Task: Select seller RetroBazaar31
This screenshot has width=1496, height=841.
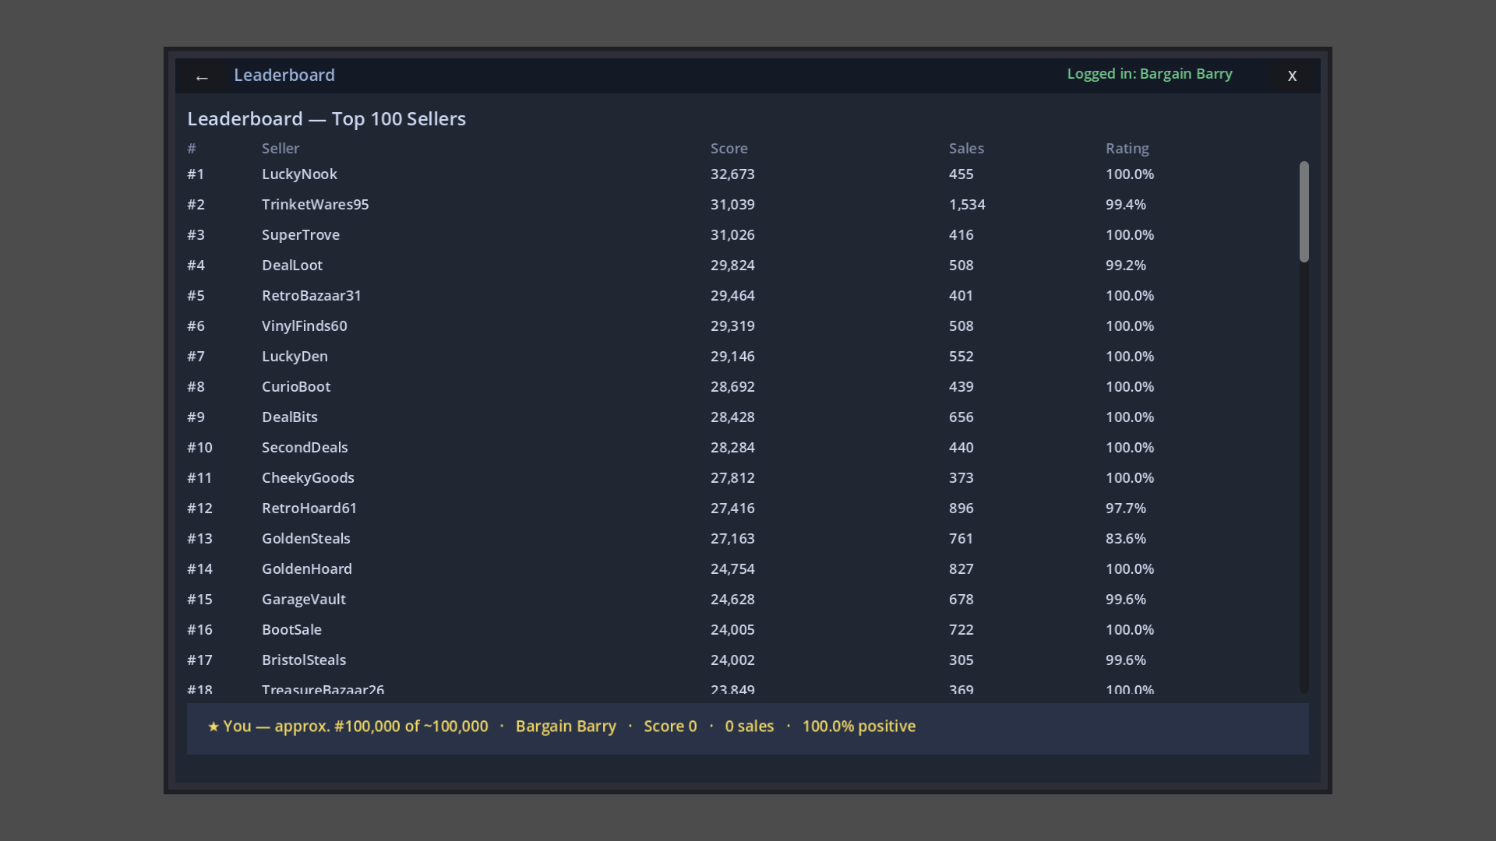Action: 311,296
